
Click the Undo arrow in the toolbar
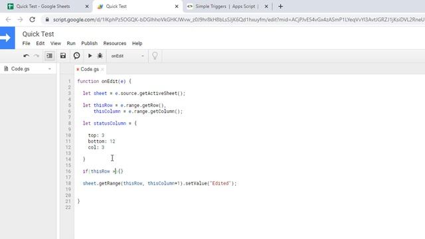[27, 56]
